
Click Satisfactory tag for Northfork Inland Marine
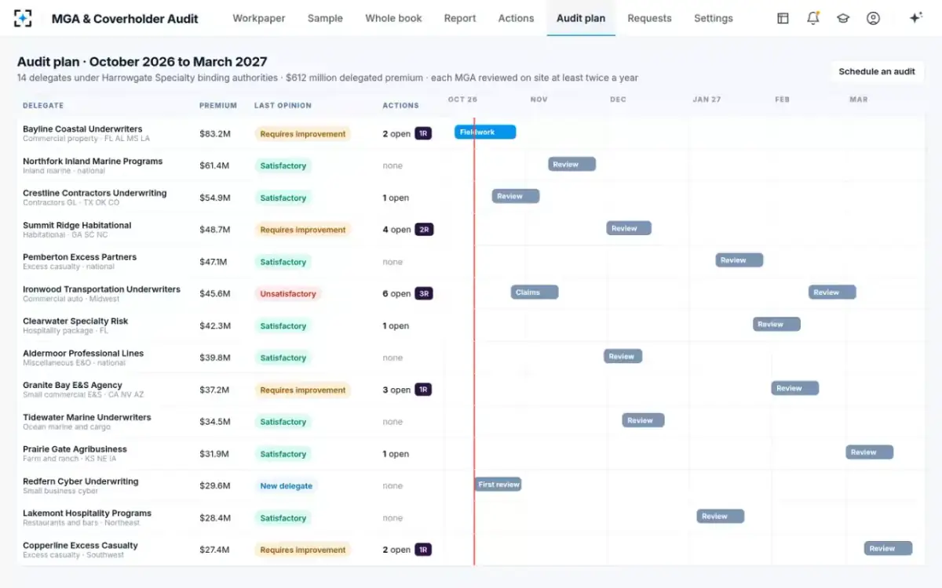[283, 166]
